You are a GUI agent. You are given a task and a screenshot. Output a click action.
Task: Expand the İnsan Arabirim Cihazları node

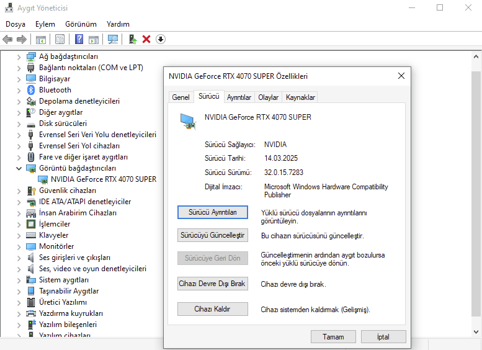[19, 213]
